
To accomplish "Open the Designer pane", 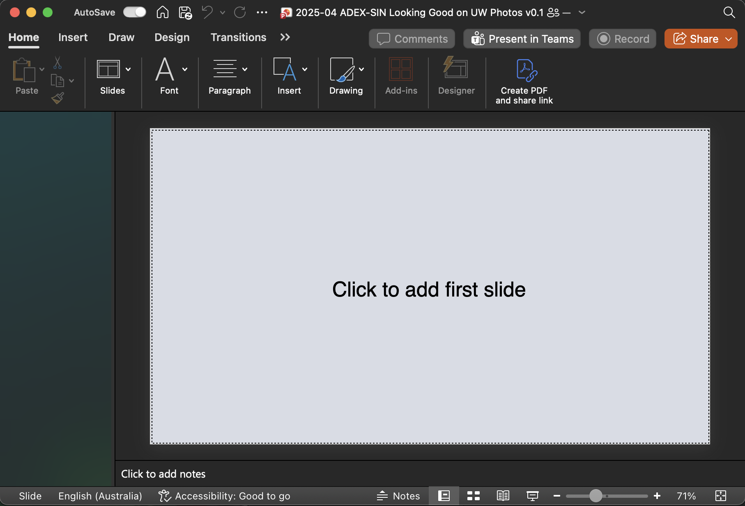I will click(x=456, y=78).
